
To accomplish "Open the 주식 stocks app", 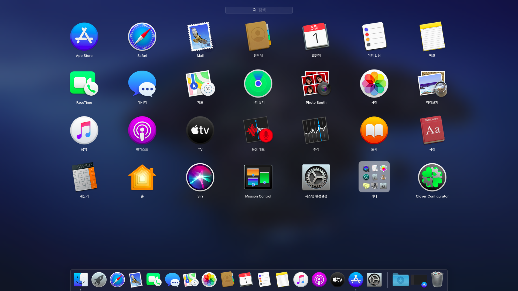I will coord(316,130).
